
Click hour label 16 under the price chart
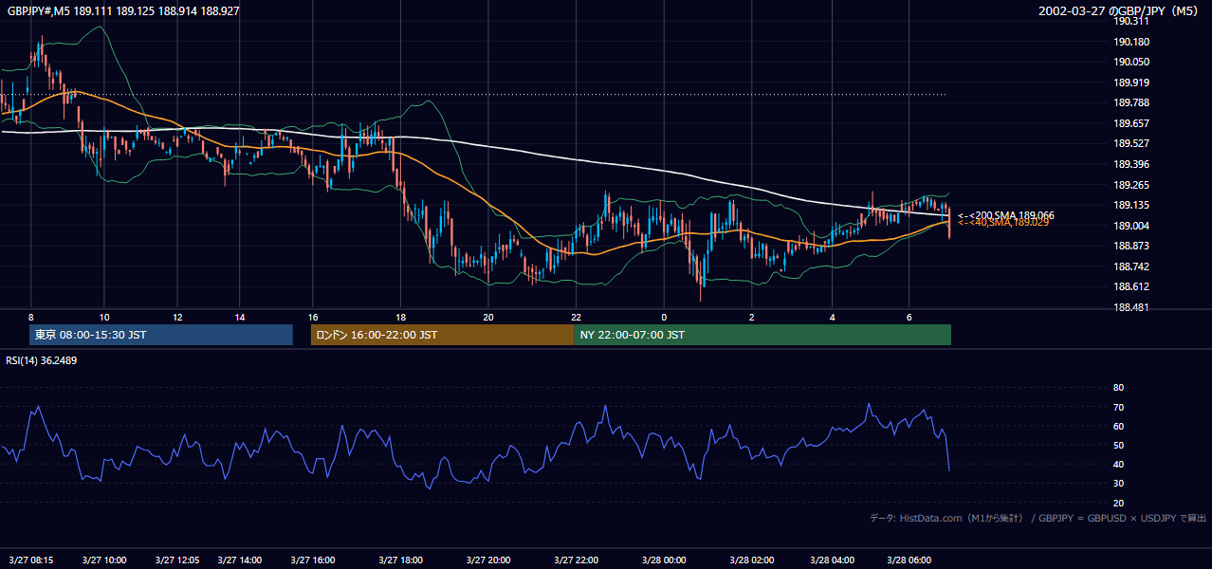click(313, 317)
